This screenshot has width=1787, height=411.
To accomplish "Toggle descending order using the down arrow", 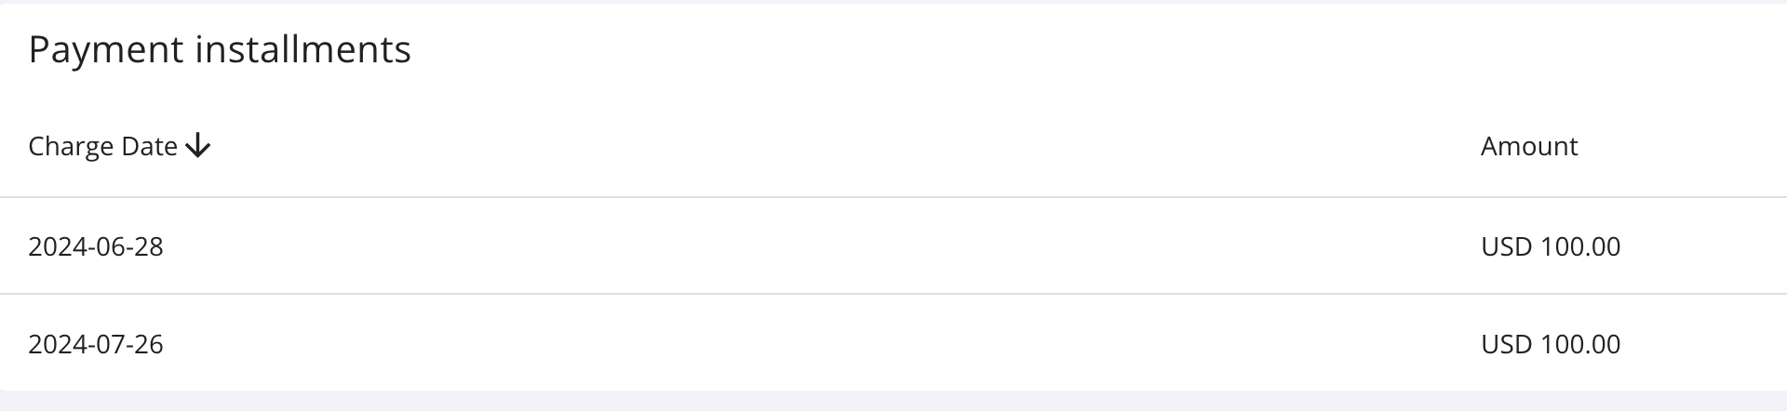I will pos(198,146).
